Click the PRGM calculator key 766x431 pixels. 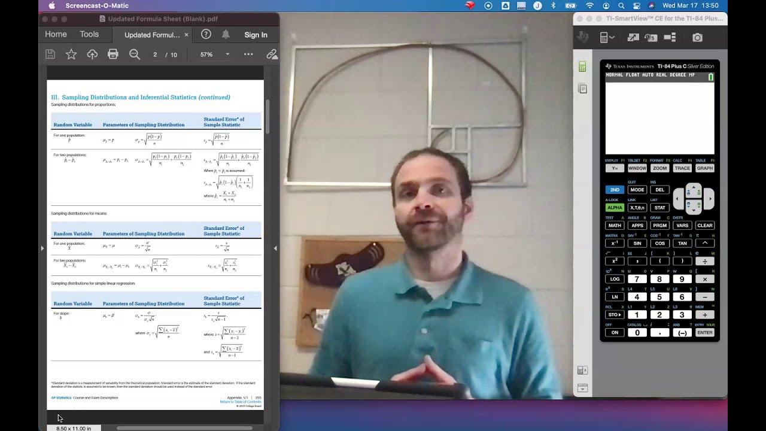tap(659, 226)
